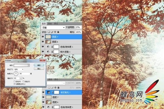Select layer name 照片滤镜 1

[65, 52]
